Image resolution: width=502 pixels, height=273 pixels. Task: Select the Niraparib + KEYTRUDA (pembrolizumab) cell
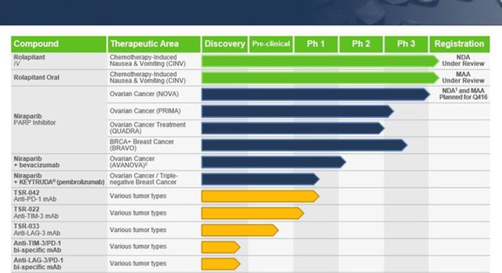coord(59,179)
